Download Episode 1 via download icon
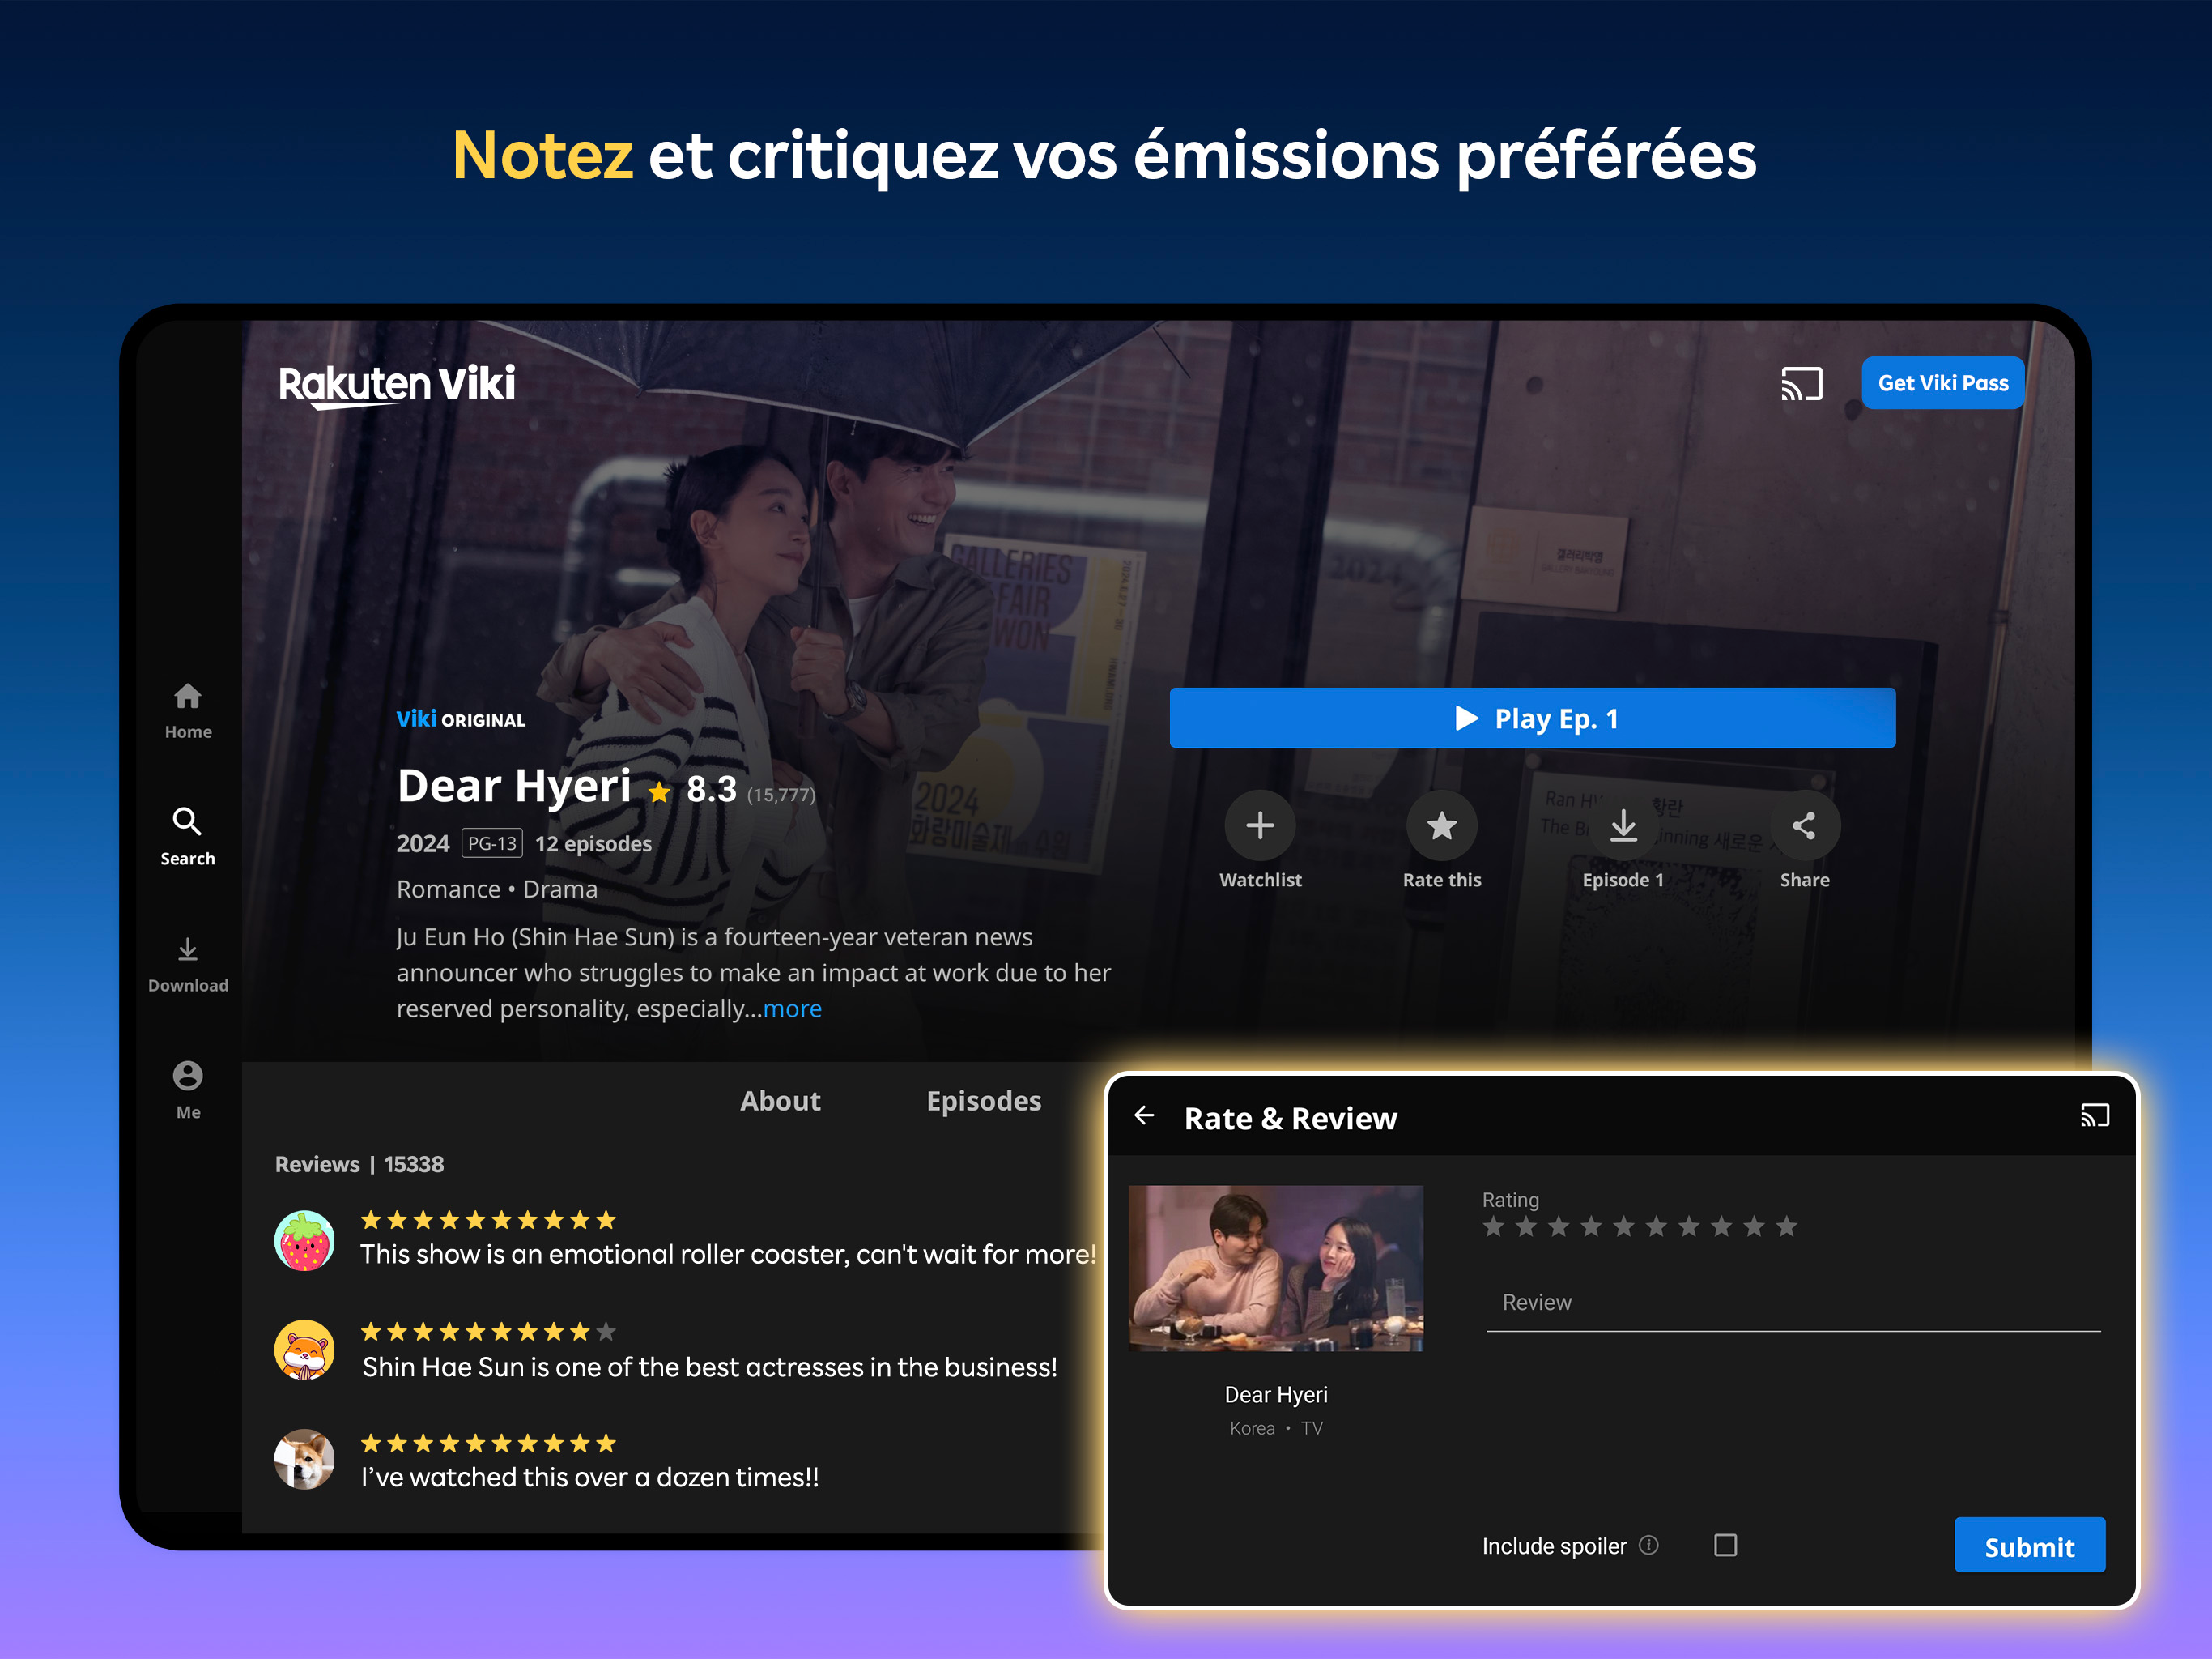The width and height of the screenshot is (2212, 1659). pos(1623,826)
